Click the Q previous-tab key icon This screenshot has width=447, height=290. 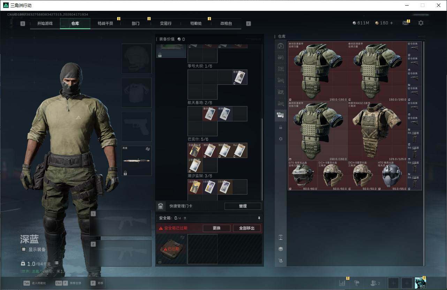click(23, 24)
